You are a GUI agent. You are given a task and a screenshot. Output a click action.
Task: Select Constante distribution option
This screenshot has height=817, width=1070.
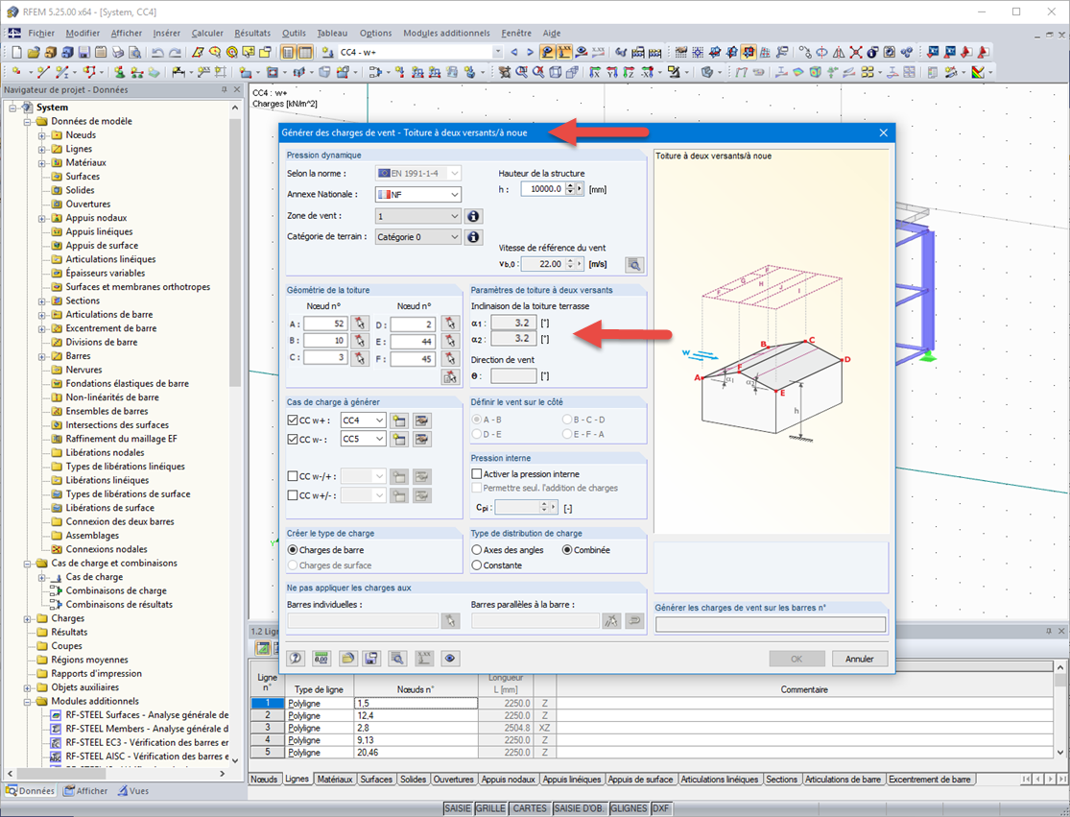pyautogui.click(x=477, y=565)
